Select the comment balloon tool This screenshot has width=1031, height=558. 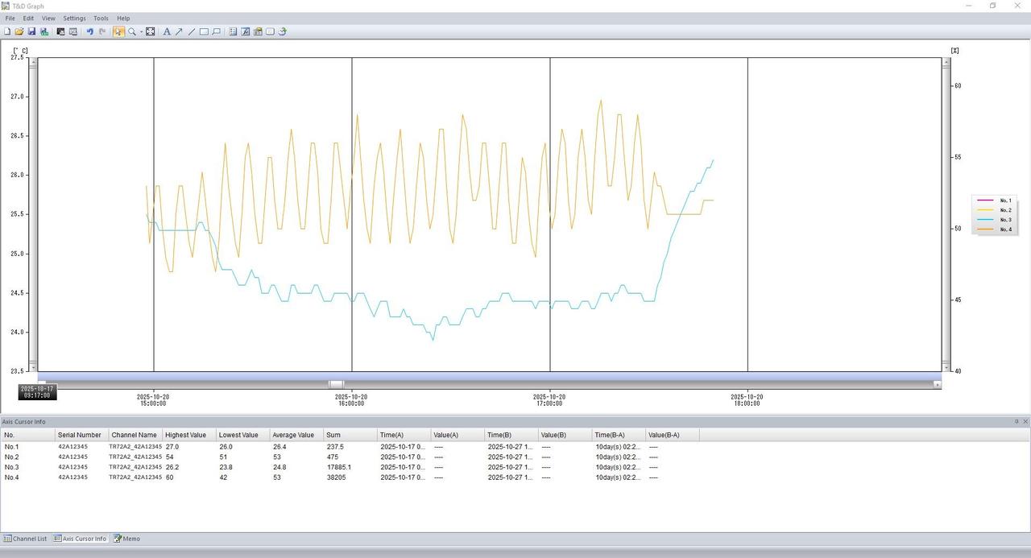[216, 32]
